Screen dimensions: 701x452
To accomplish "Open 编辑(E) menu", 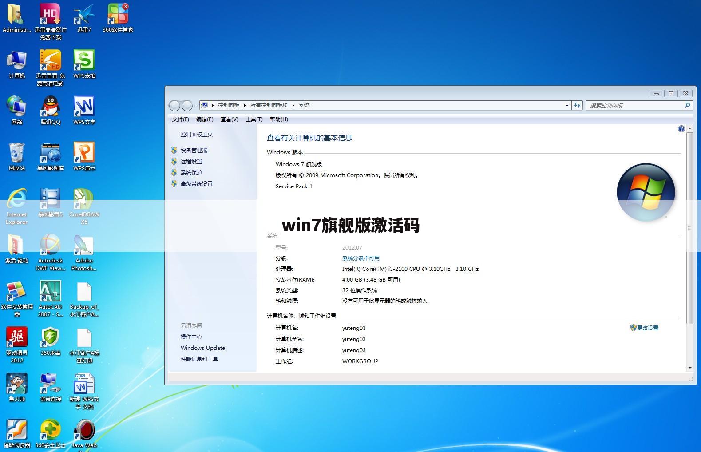I will click(205, 119).
